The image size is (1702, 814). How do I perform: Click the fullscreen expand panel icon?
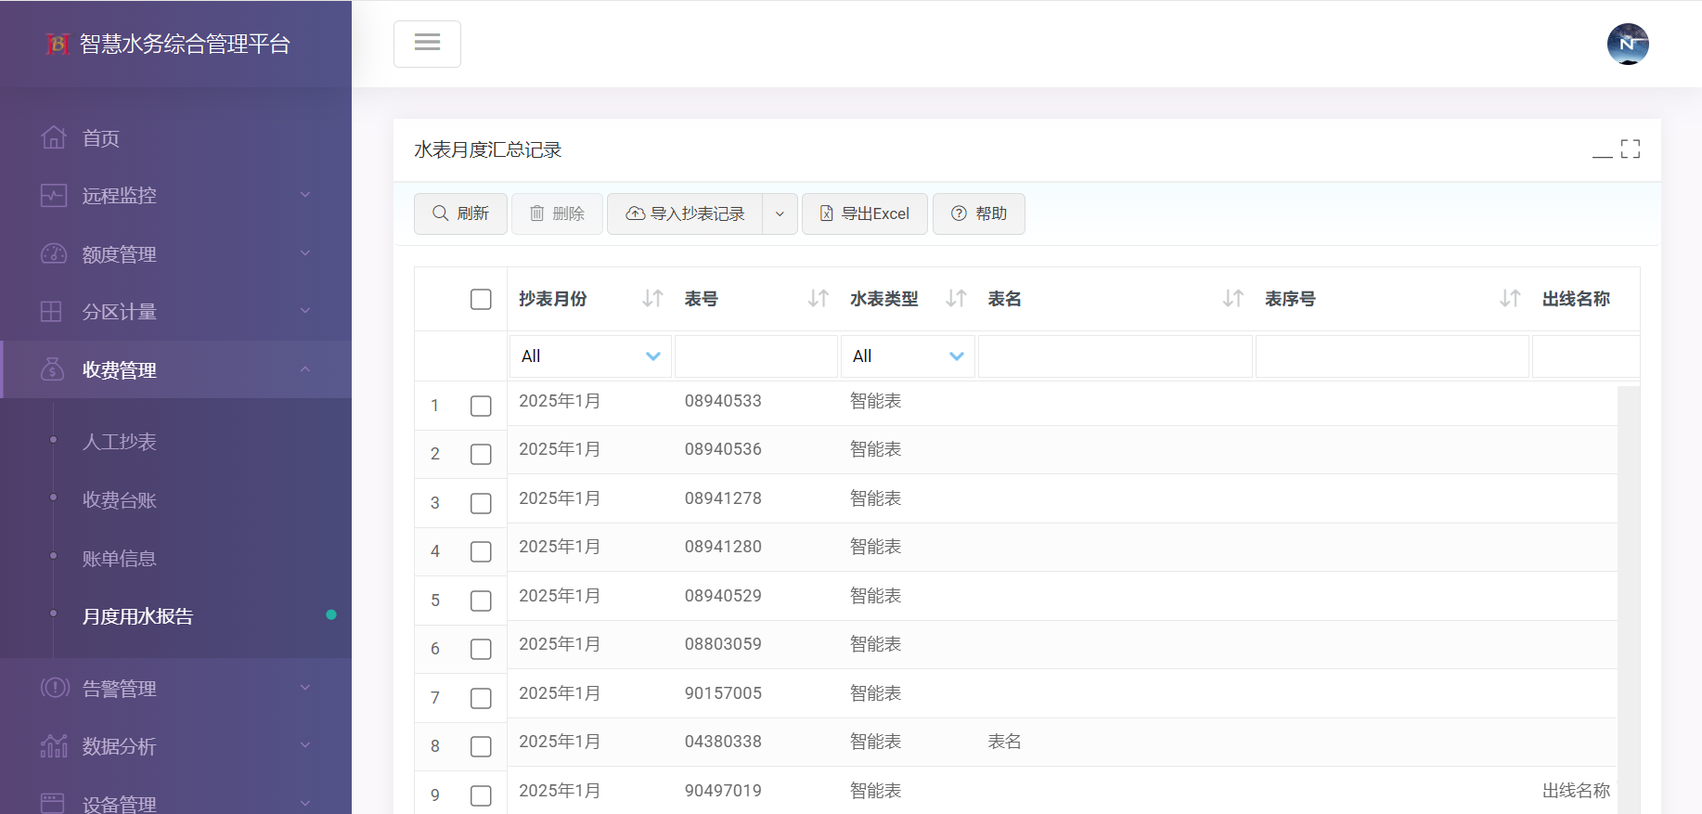pos(1630,149)
